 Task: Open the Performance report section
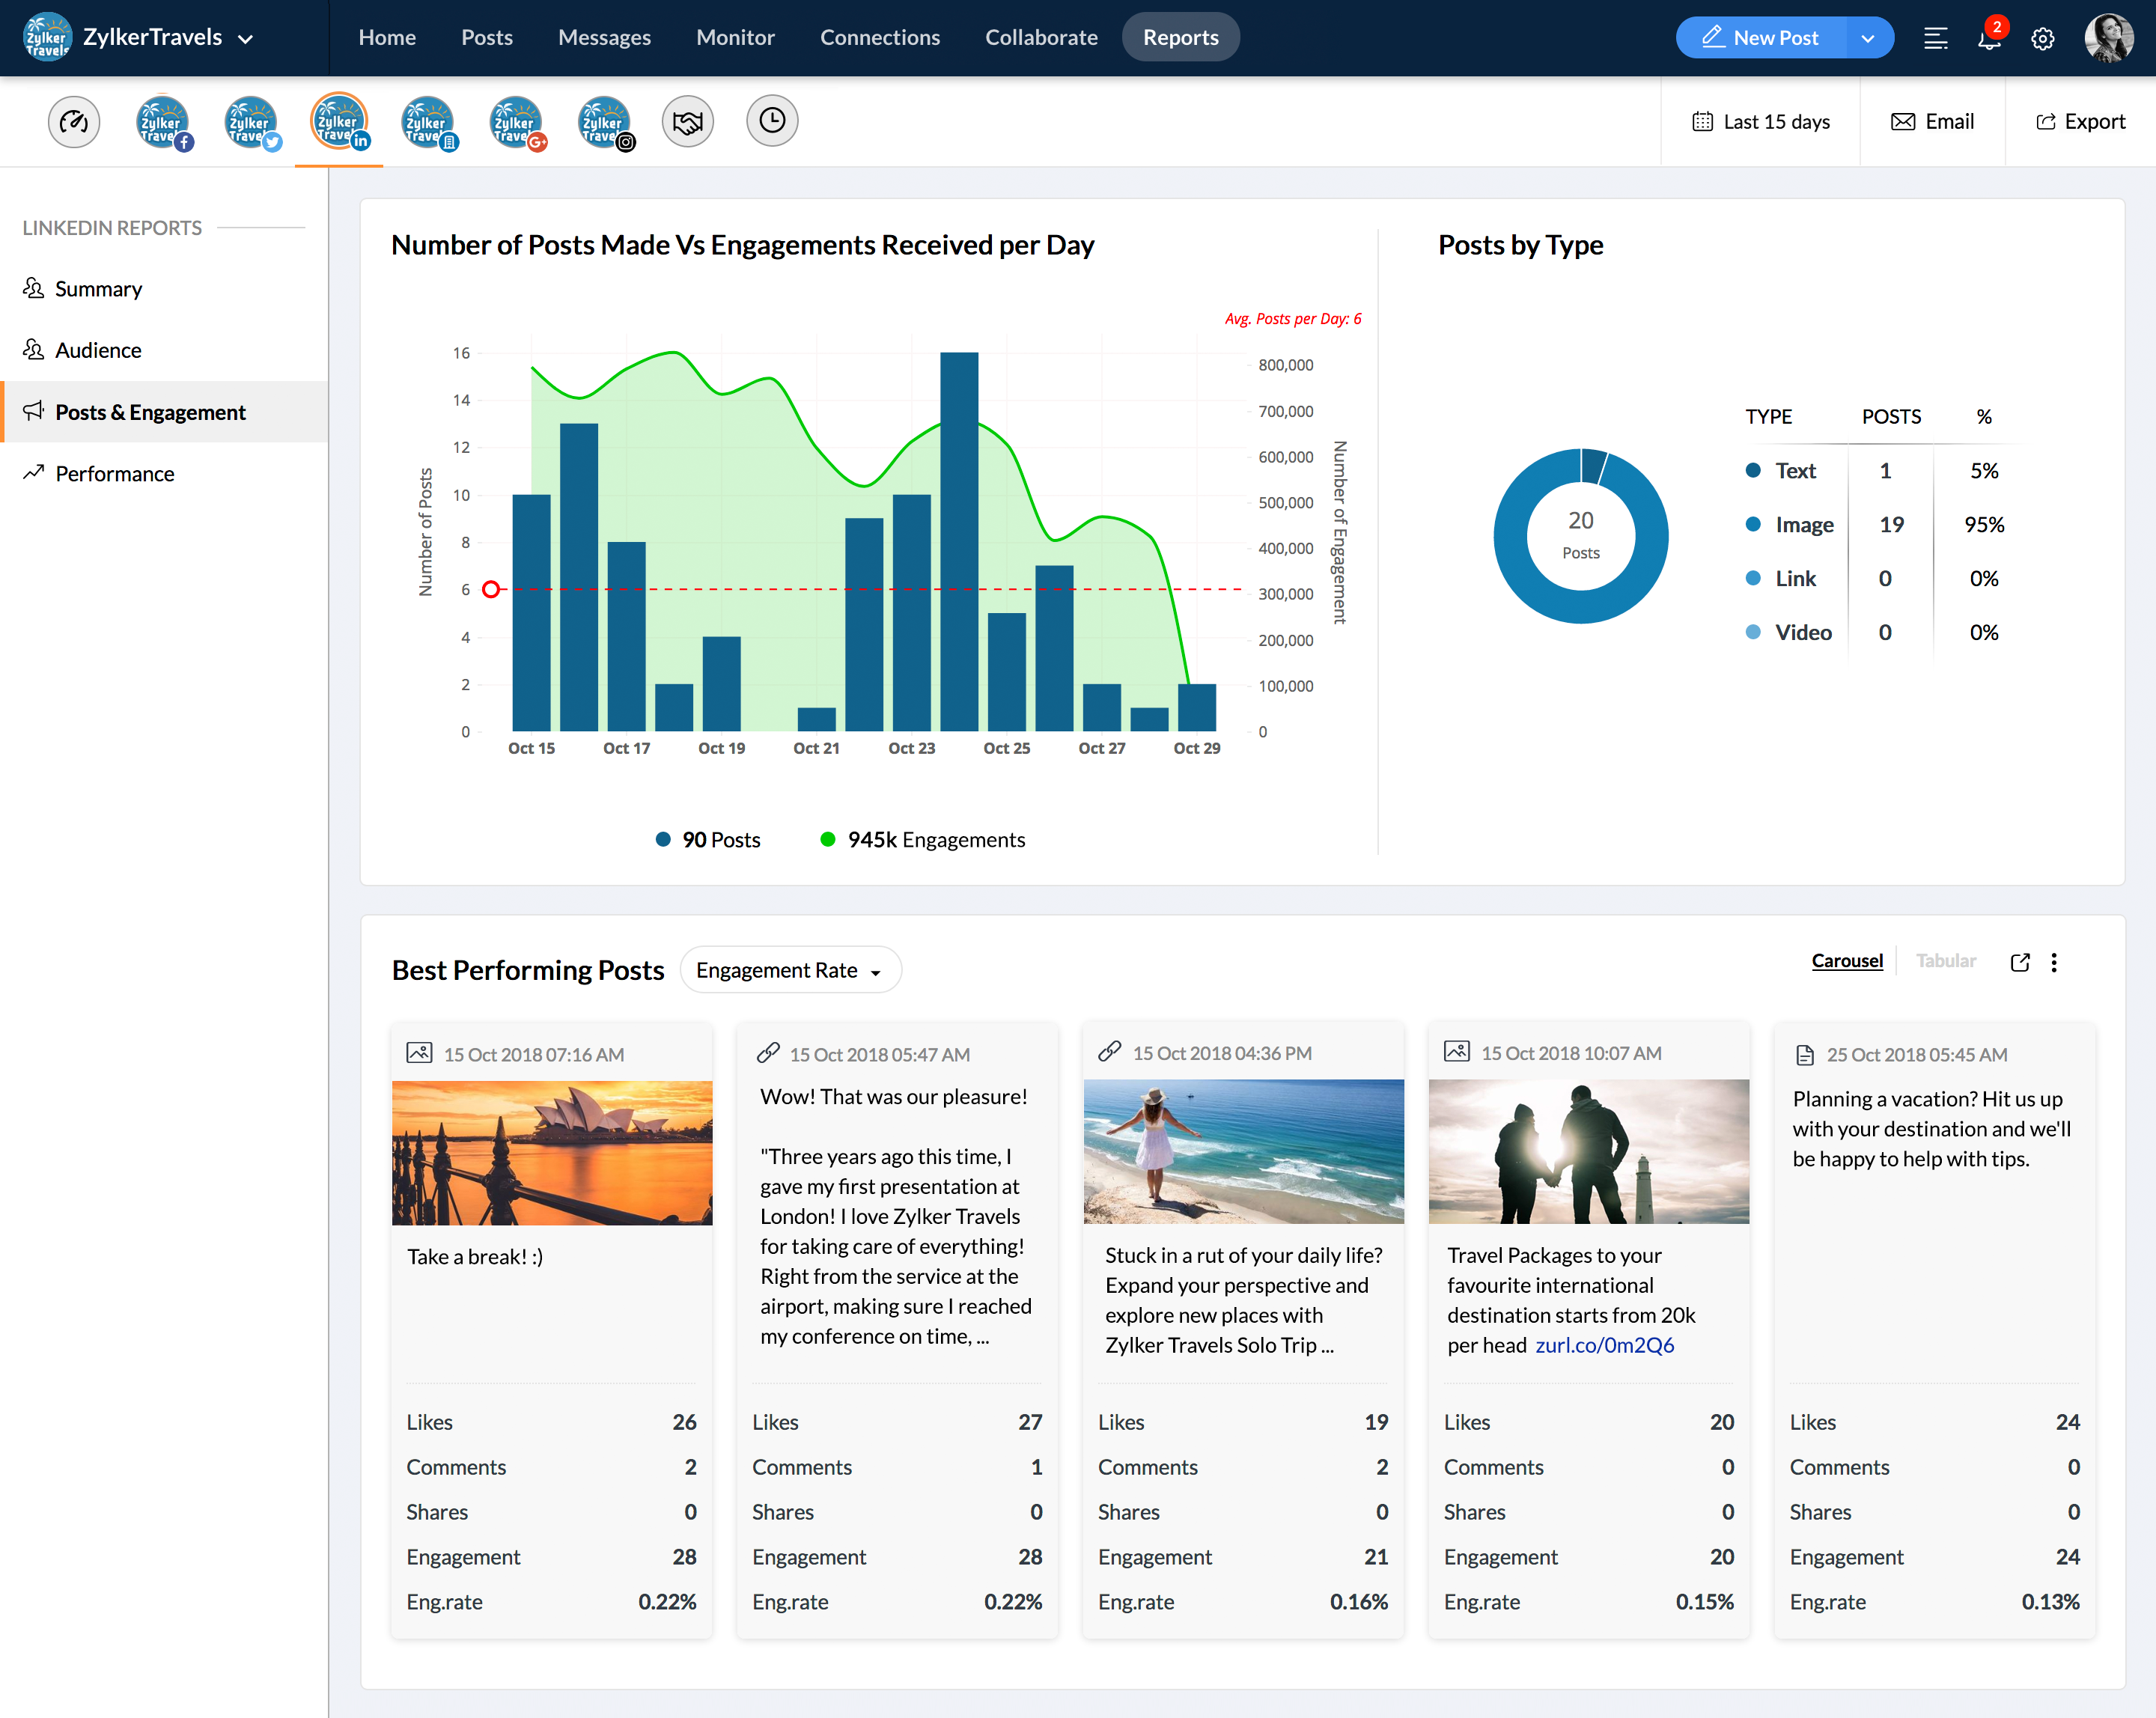[114, 474]
